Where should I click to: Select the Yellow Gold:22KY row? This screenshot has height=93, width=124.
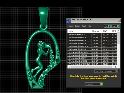[x=92, y=49]
